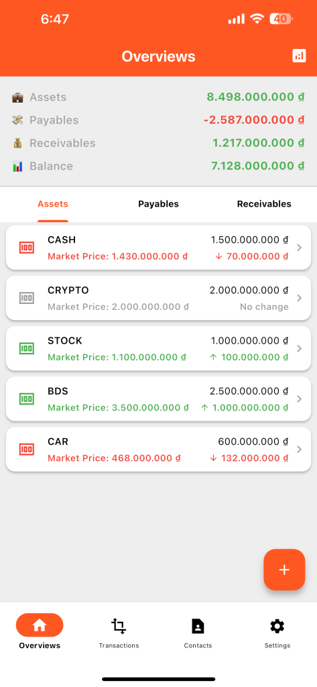Tap the red CAR money icon
This screenshot has height=687, width=317.
27,449
